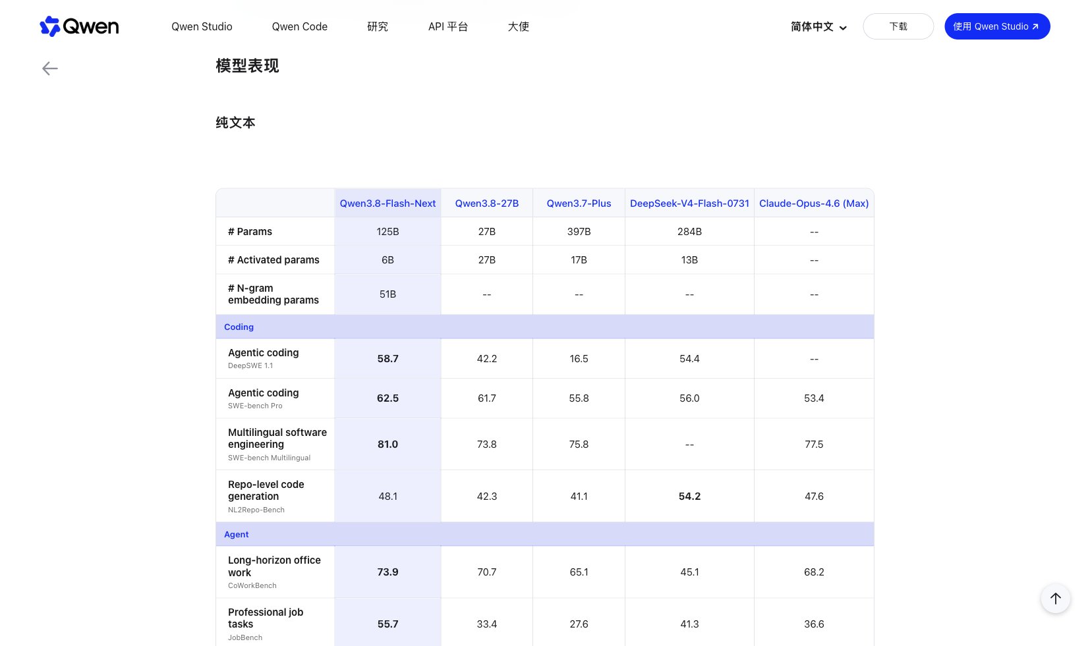Viewport: 1090px width, 646px height.
Task: Click the SWE-bench Pro benchmark label
Action: point(255,406)
